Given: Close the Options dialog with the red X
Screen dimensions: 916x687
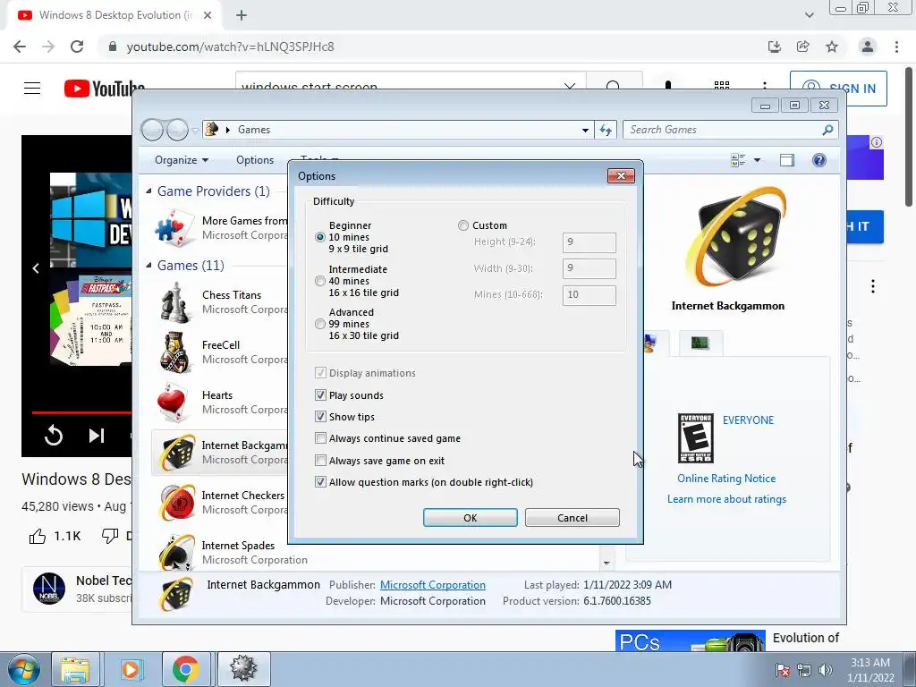Looking at the screenshot, I should 621,176.
